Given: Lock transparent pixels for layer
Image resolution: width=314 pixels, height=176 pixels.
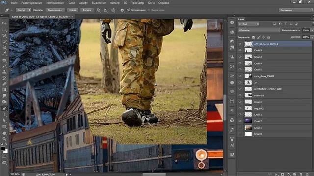Looking at the screenshot, I should (x=253, y=37).
